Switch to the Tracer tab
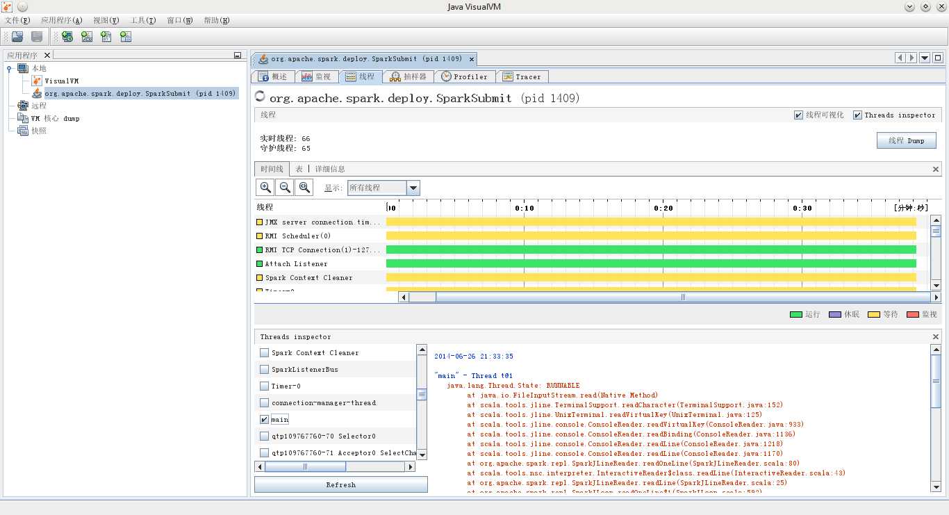Image resolution: width=949 pixels, height=515 pixels. (x=522, y=76)
